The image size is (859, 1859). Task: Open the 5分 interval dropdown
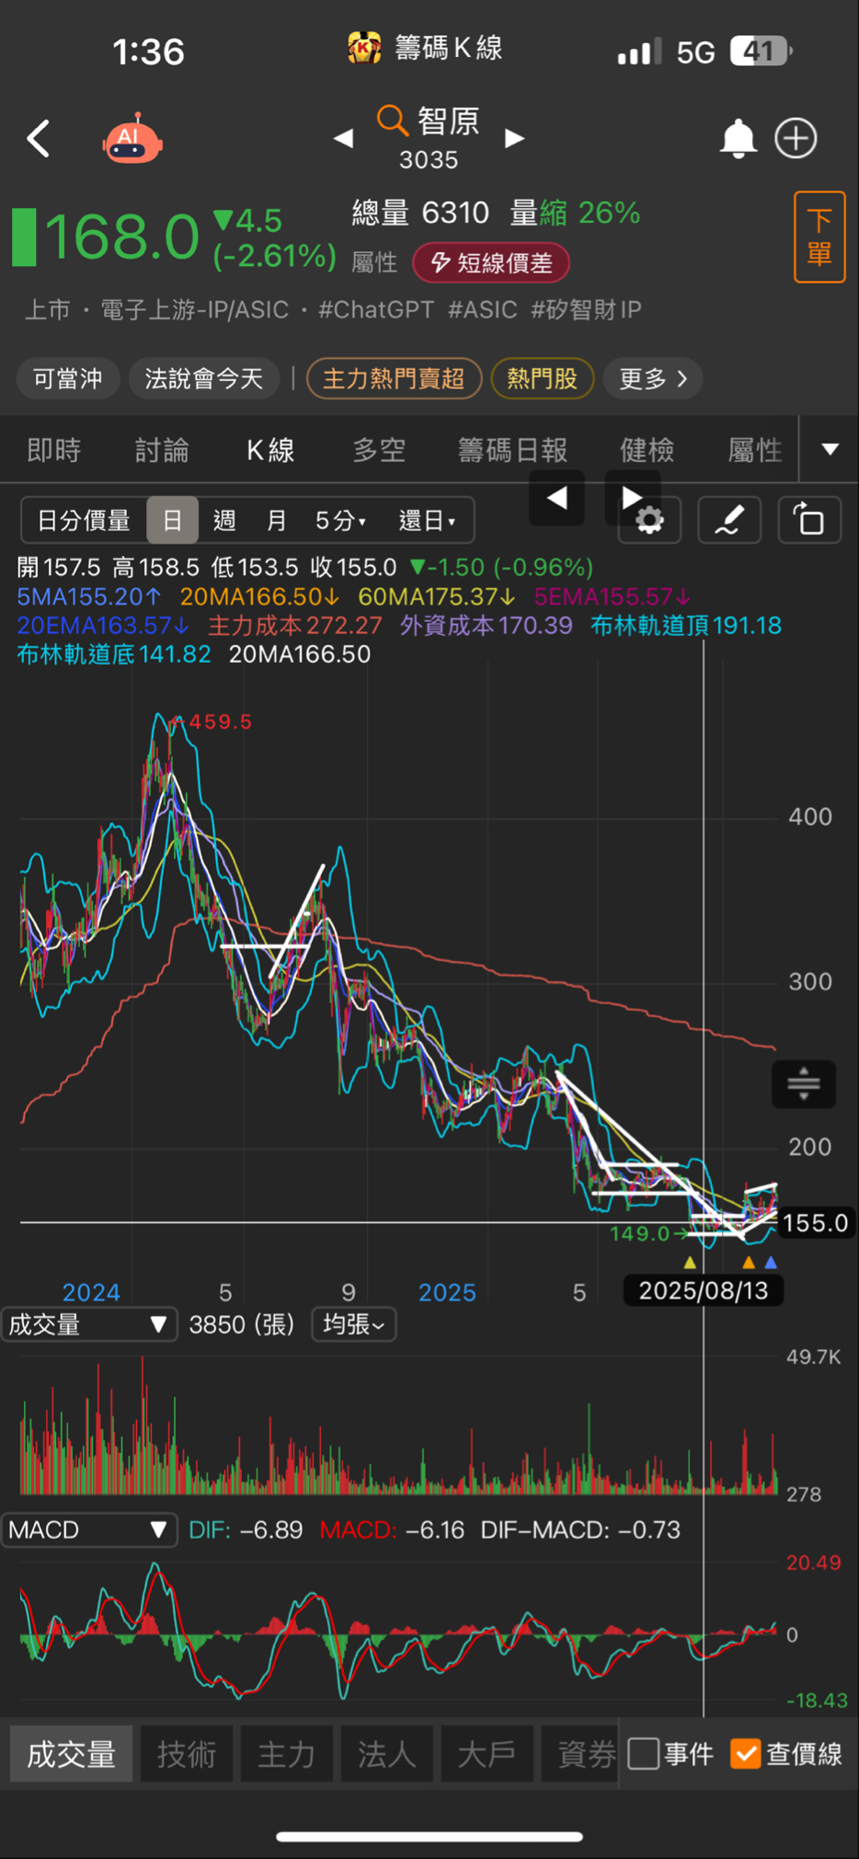341,521
